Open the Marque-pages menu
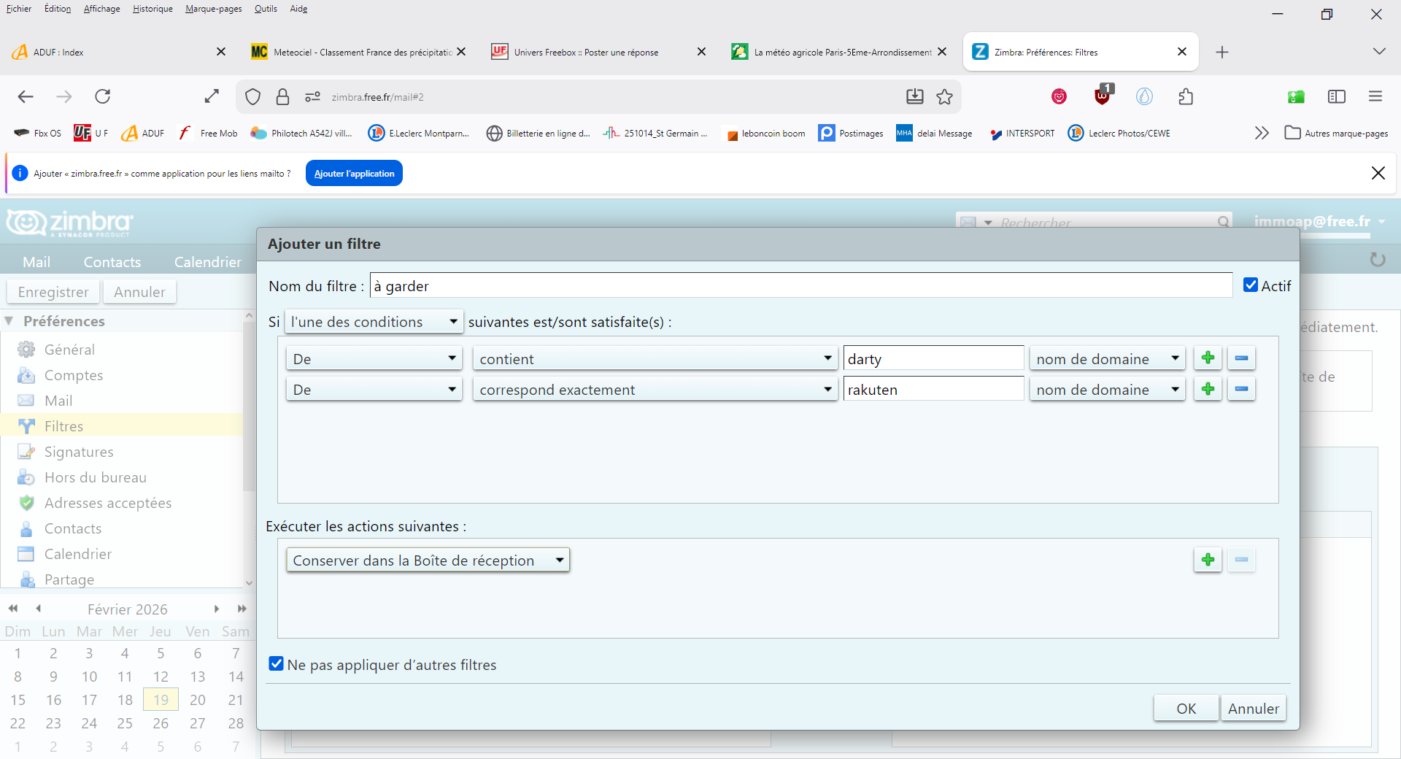This screenshot has height=759, width=1401. tap(214, 9)
